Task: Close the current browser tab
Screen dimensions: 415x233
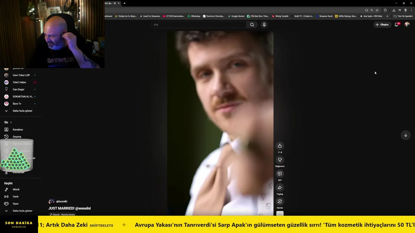Action: click(119, 3)
